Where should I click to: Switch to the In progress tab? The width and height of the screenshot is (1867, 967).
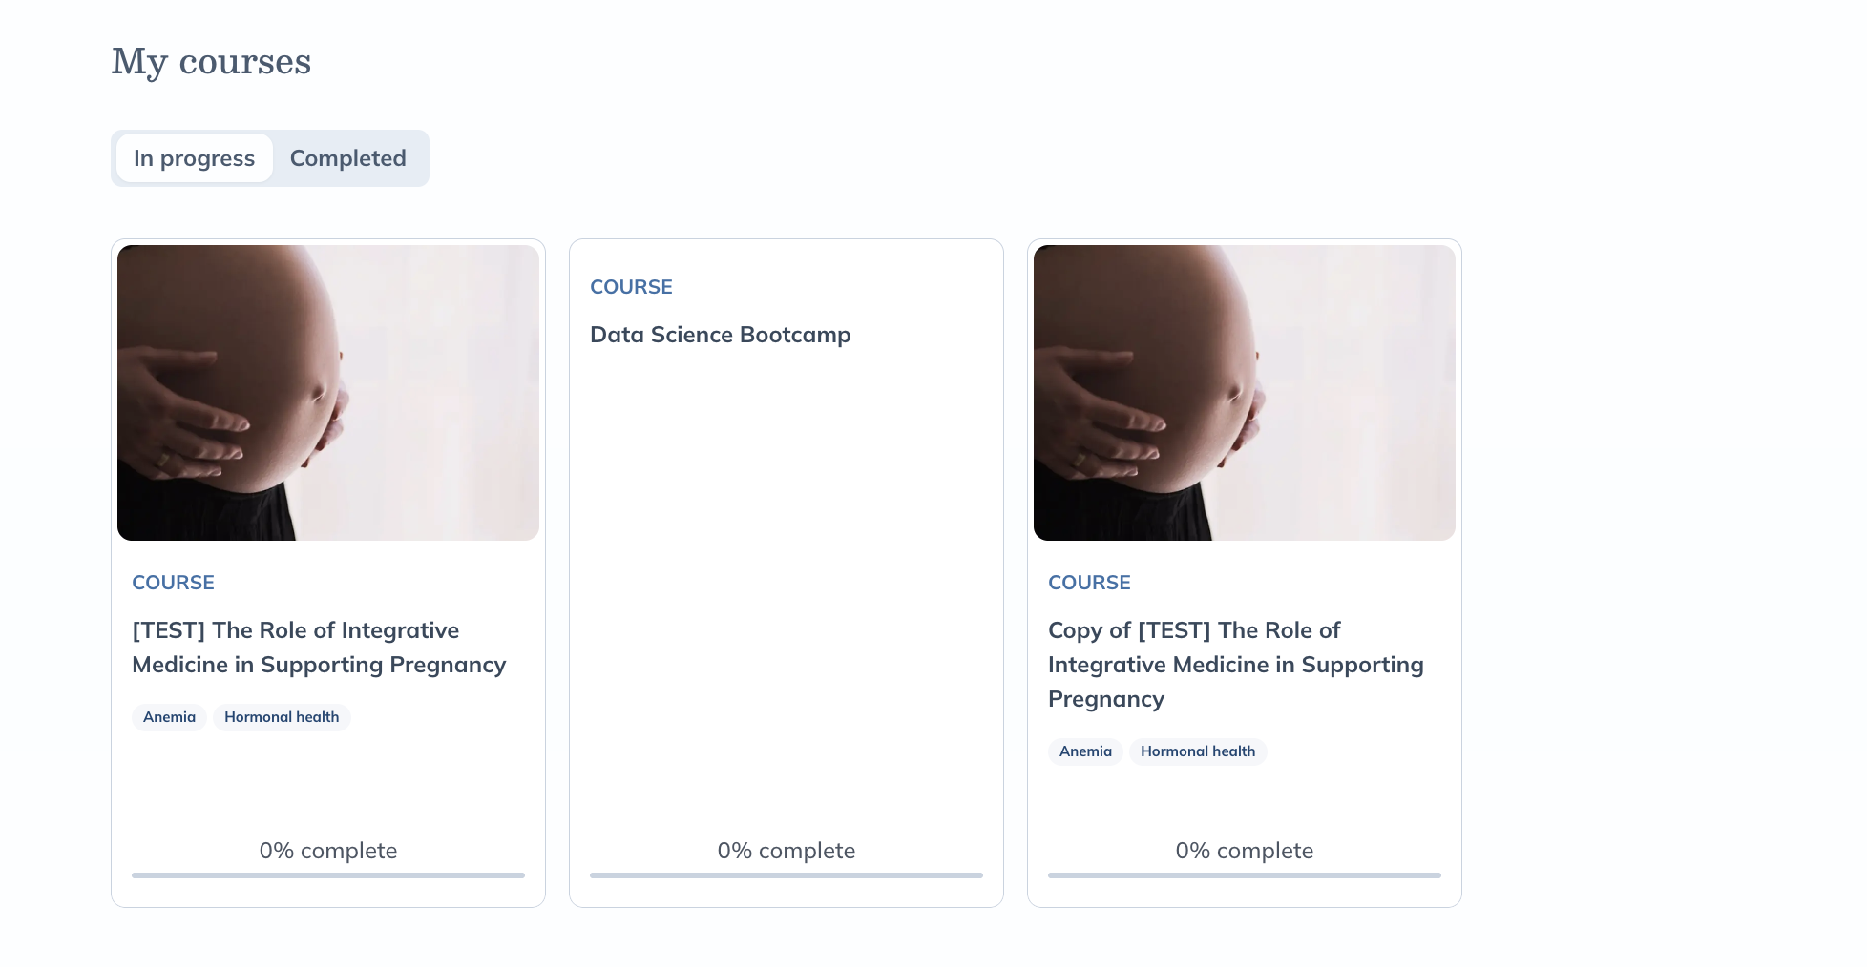(195, 158)
